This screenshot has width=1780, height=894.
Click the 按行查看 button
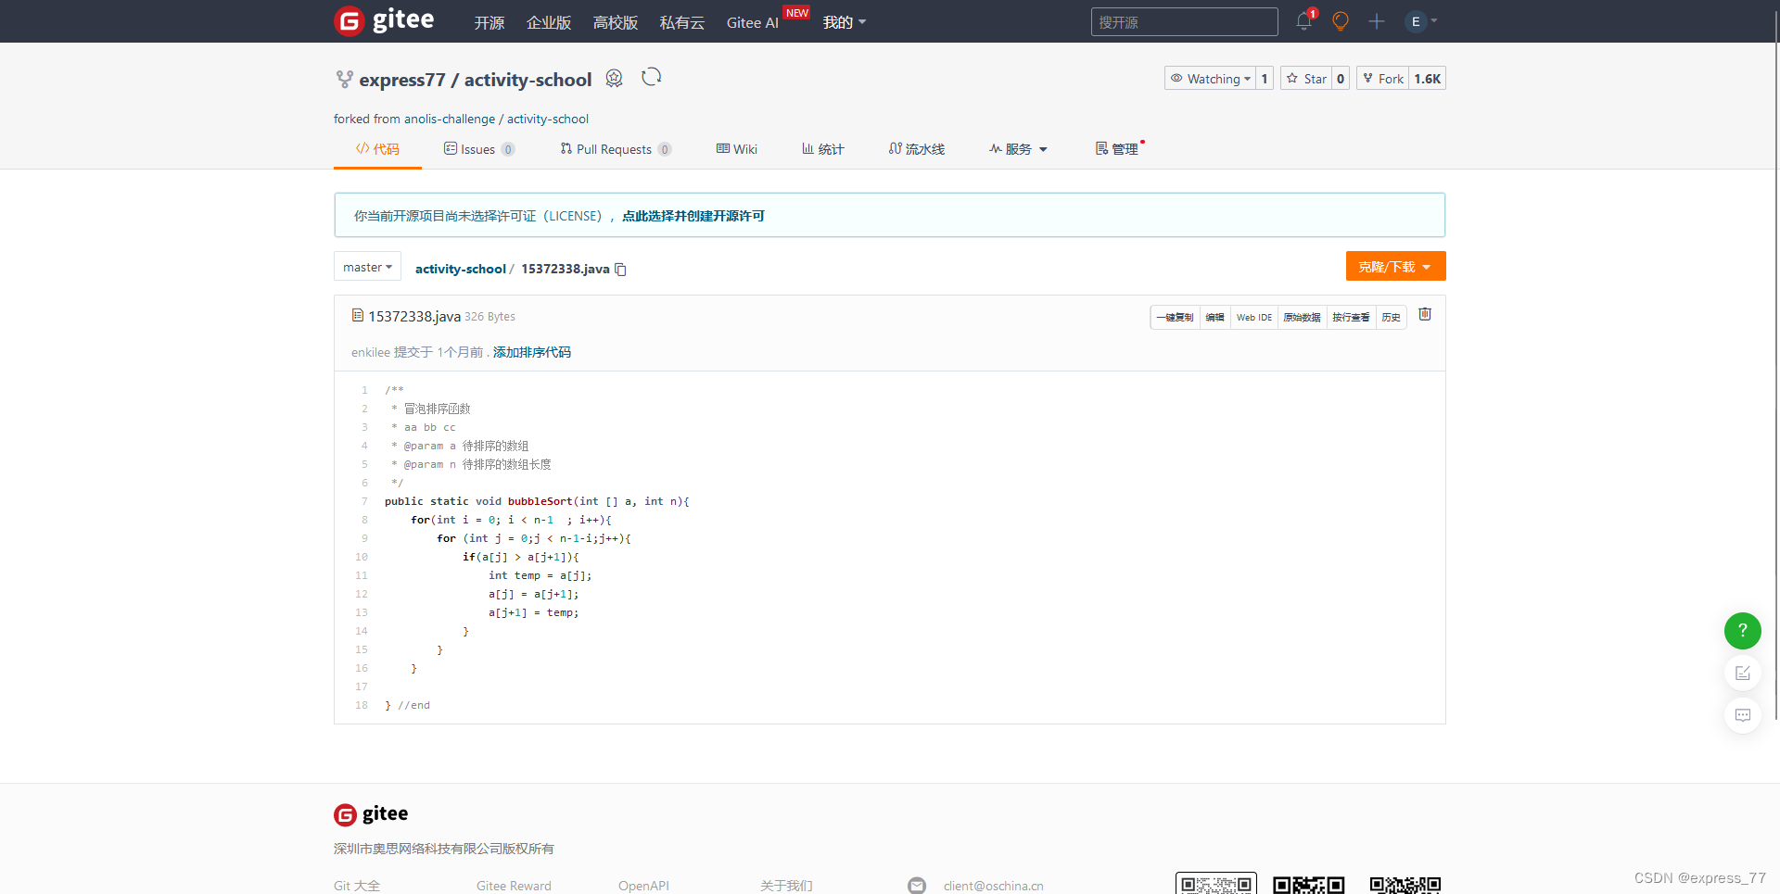point(1351,317)
